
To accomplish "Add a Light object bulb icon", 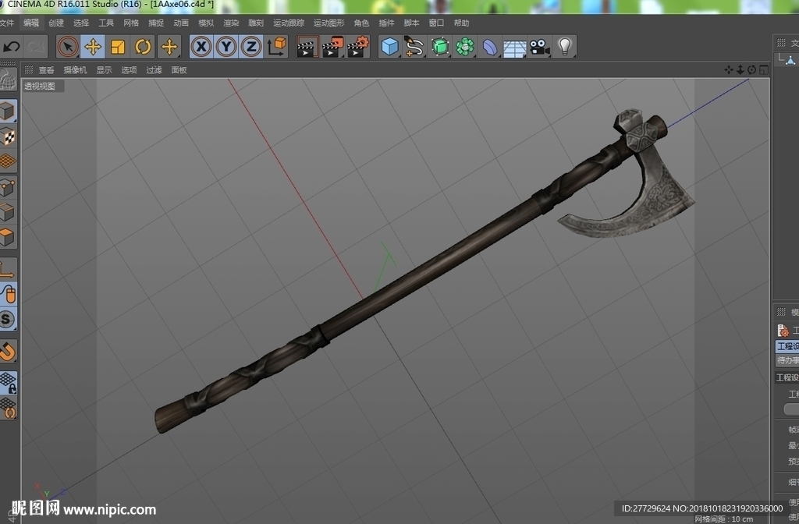I will (x=565, y=47).
